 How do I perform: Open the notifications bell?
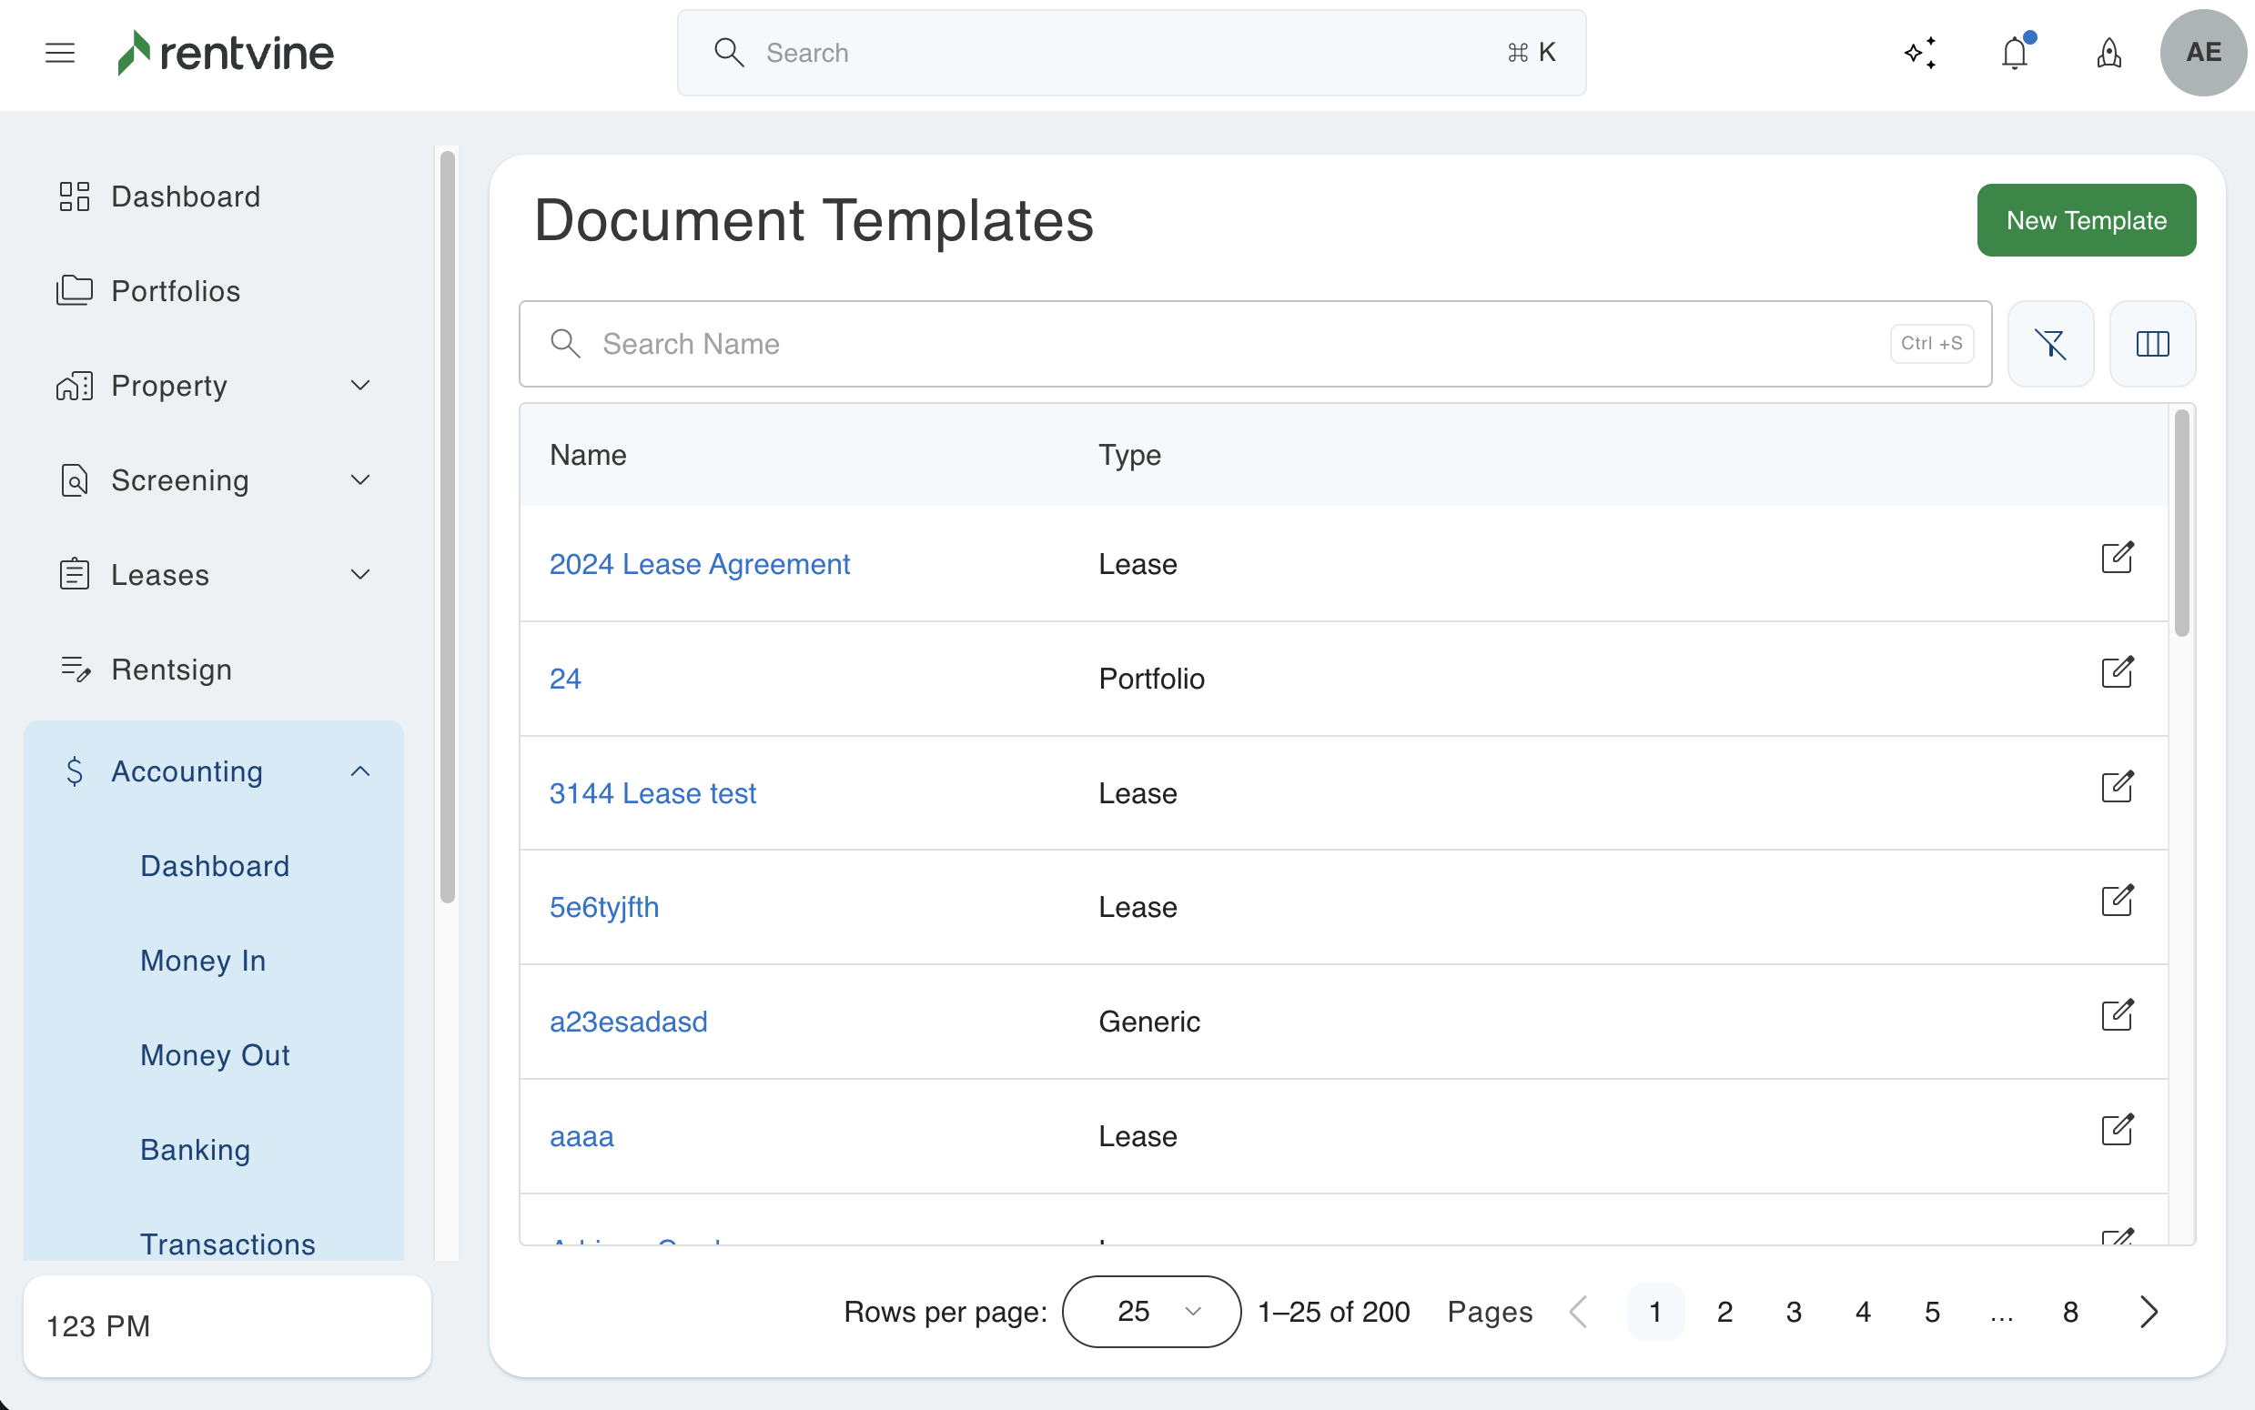tap(2015, 53)
